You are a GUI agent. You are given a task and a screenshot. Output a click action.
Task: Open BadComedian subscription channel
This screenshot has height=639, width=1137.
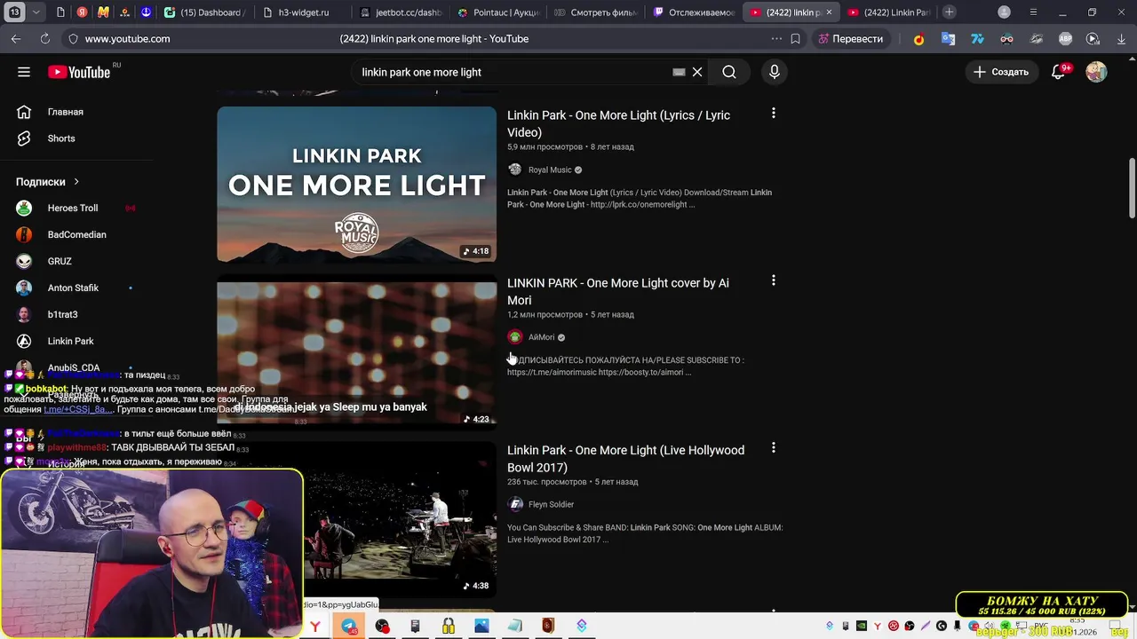click(76, 234)
